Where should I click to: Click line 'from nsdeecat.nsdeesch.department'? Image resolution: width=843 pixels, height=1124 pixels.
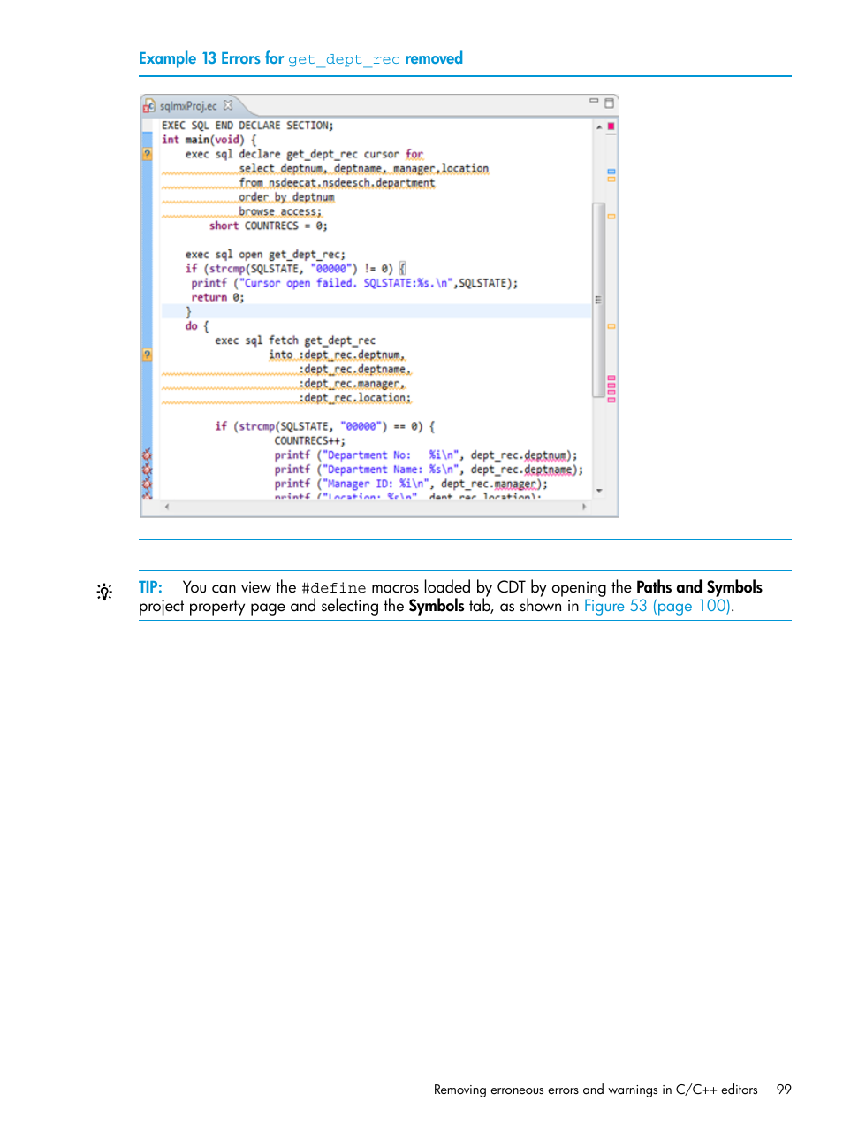pos(337,183)
